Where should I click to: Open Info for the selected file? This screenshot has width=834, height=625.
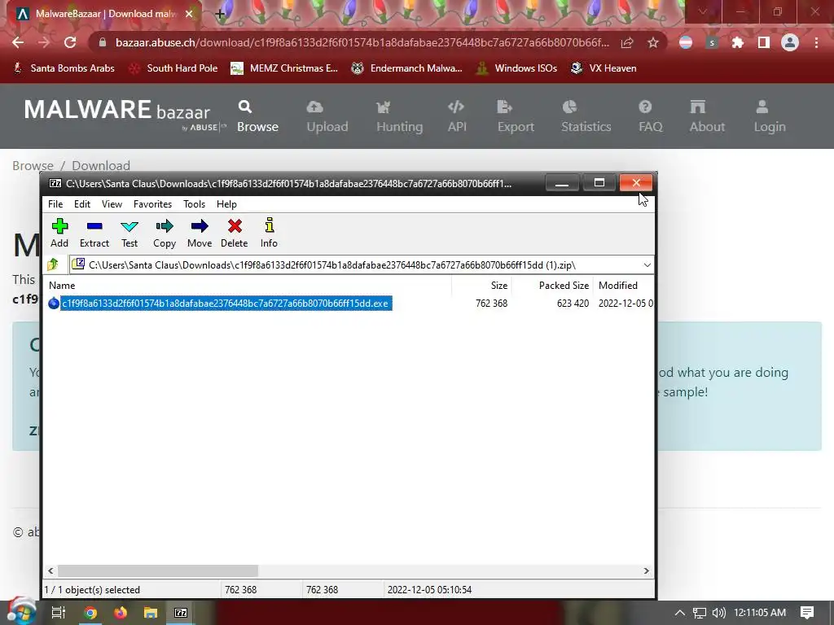269,233
